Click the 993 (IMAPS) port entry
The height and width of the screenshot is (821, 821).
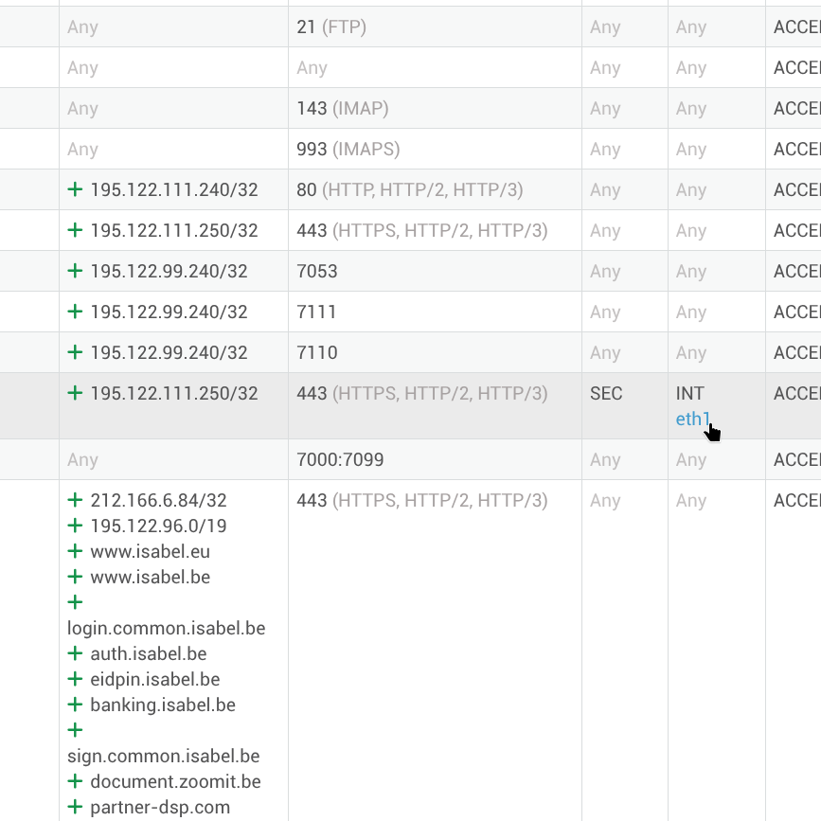[x=348, y=150]
